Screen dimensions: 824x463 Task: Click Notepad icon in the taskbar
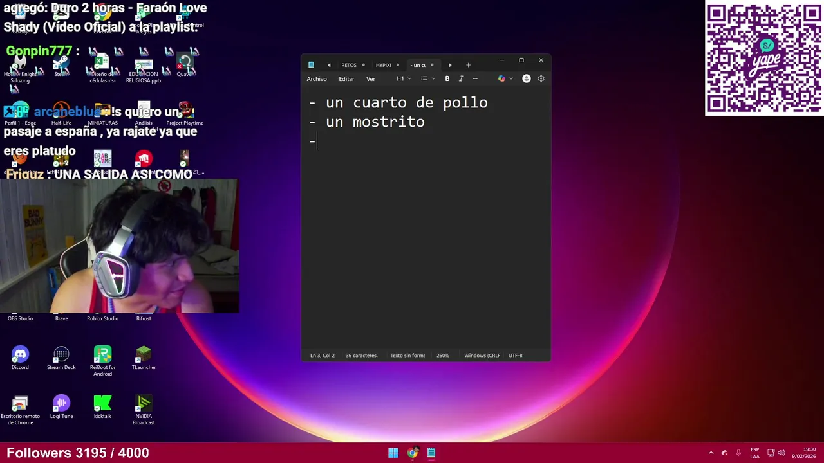coord(431,453)
